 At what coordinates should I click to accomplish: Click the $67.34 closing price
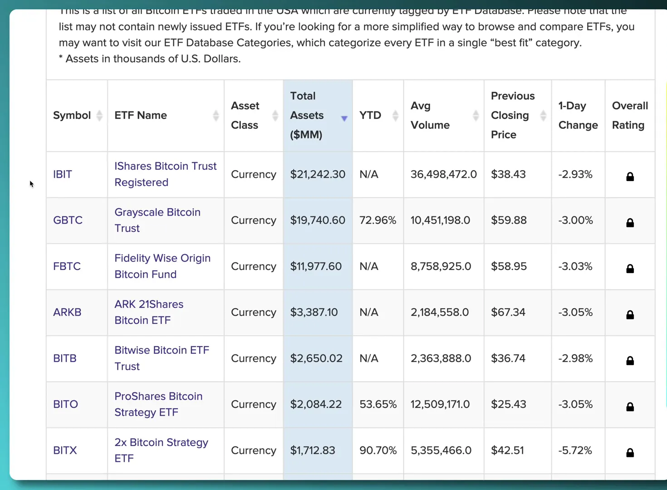pyautogui.click(x=508, y=312)
